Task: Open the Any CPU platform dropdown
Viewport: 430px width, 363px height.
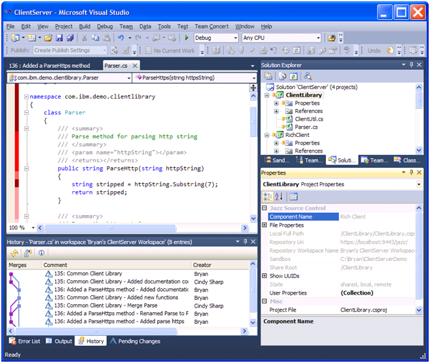Action: pyautogui.click(x=318, y=38)
